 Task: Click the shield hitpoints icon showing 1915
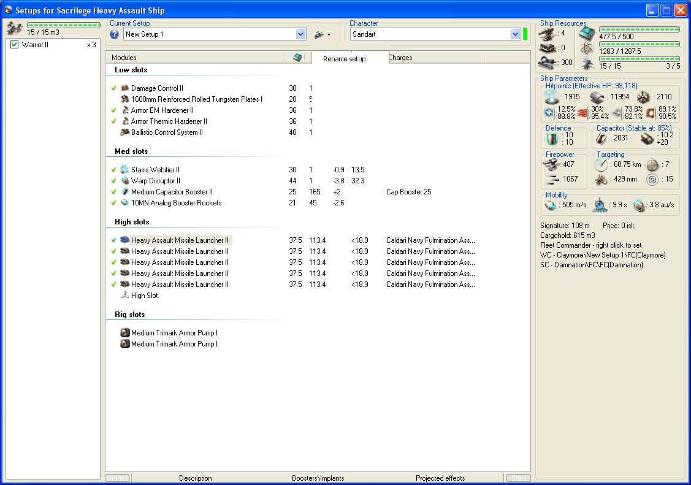[551, 97]
